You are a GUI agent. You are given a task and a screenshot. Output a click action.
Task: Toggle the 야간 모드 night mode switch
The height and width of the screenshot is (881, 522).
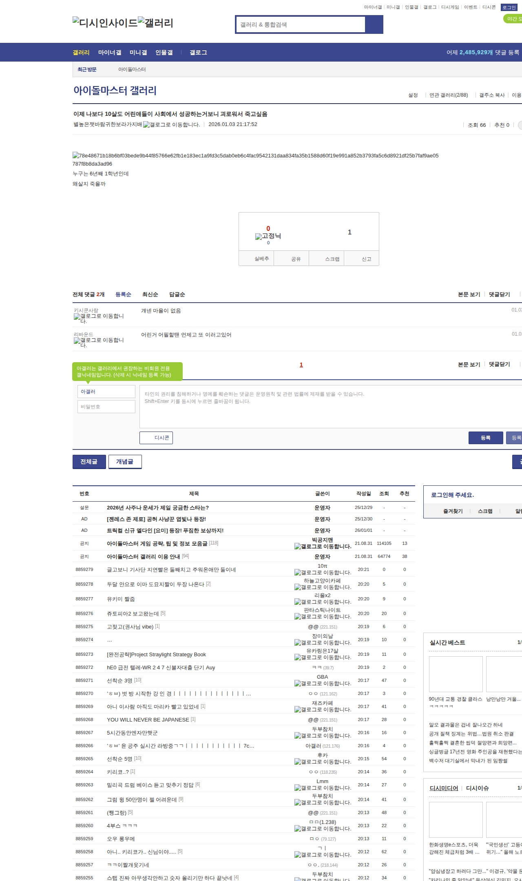point(513,19)
